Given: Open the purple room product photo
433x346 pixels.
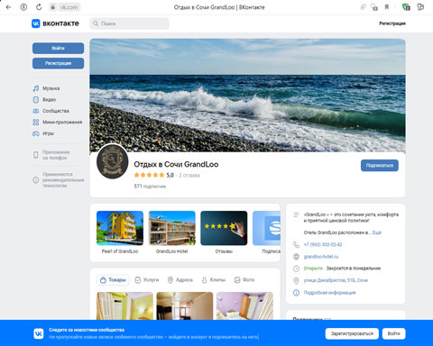Looking at the screenshot, I should pos(244,305).
